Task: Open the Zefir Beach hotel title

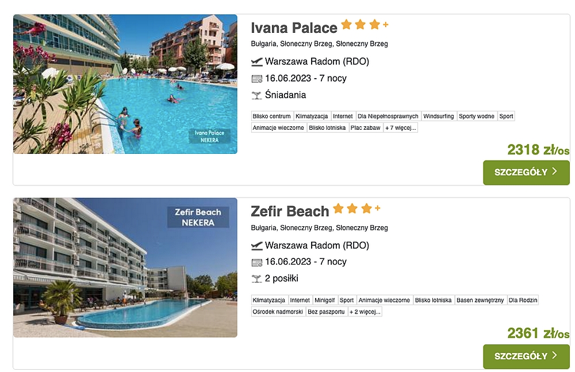Action: [290, 212]
